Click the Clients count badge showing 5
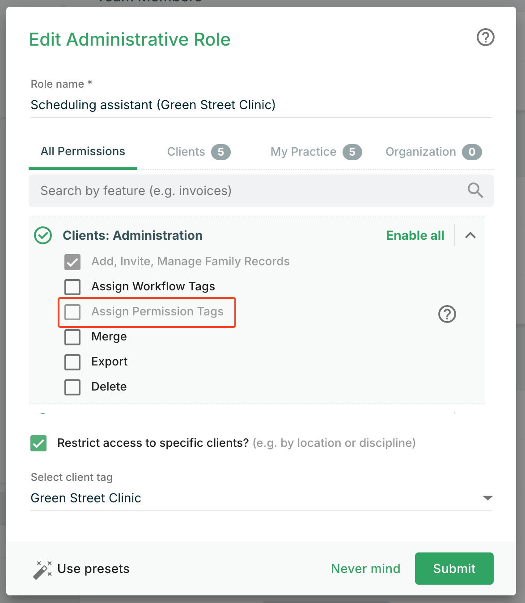 (221, 152)
